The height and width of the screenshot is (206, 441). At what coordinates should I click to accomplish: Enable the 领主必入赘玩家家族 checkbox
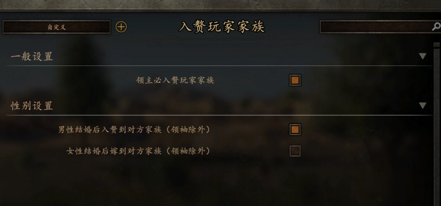295,80
